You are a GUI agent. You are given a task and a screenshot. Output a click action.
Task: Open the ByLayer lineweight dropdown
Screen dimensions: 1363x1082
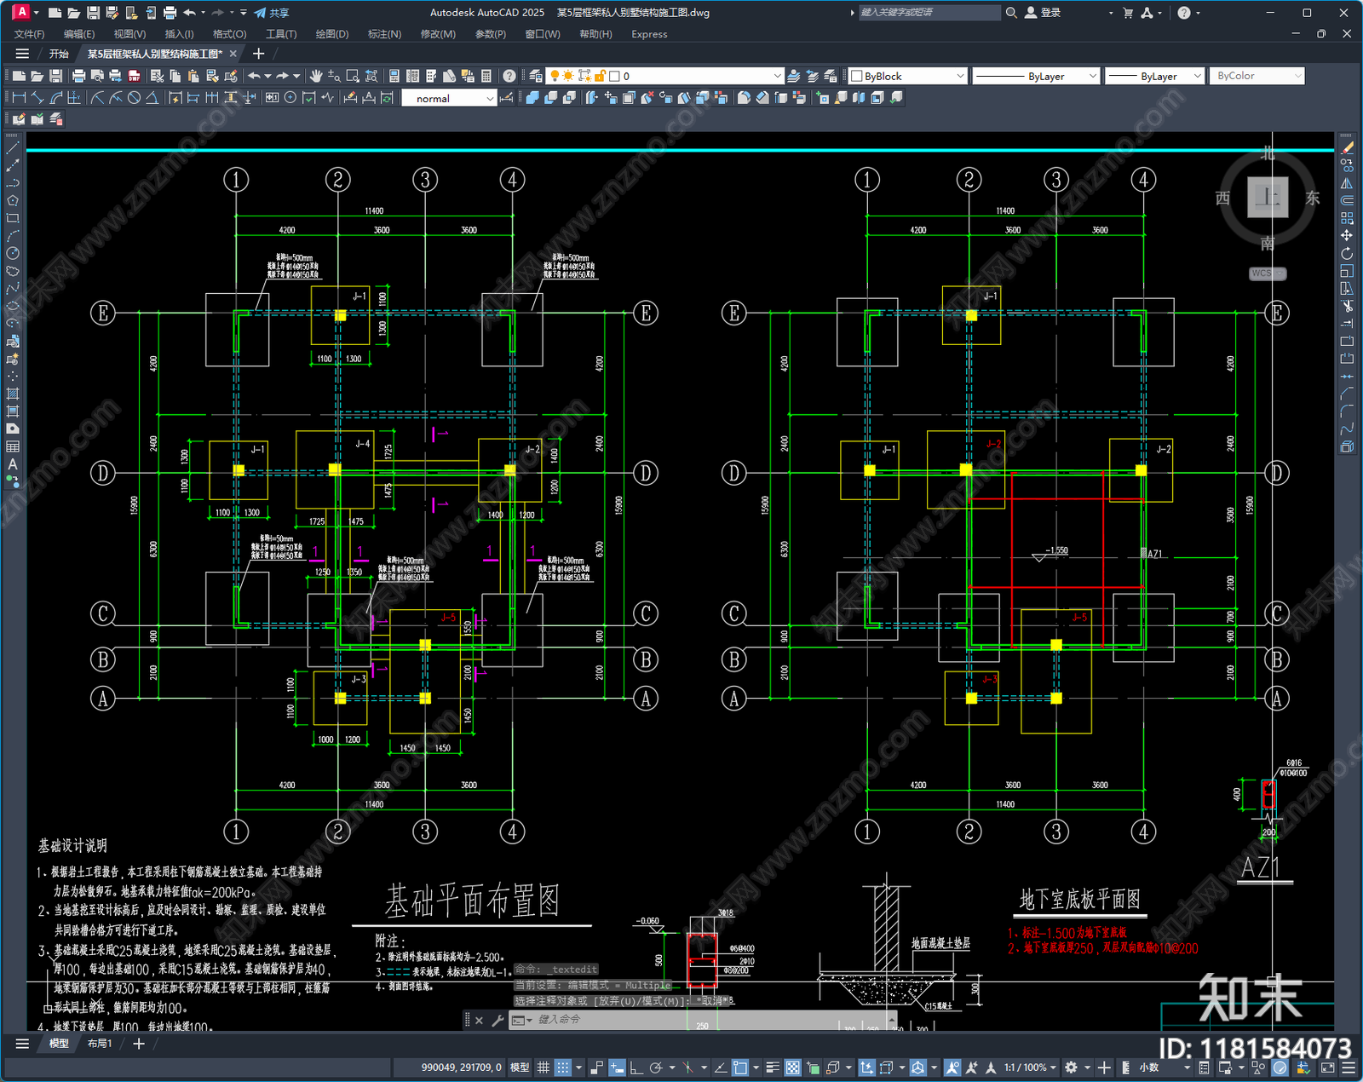coord(1197,76)
